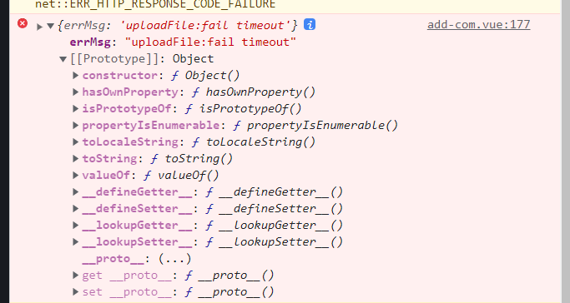570x303 pixels.
Task: Click the blue info icon
Action: click(x=310, y=24)
